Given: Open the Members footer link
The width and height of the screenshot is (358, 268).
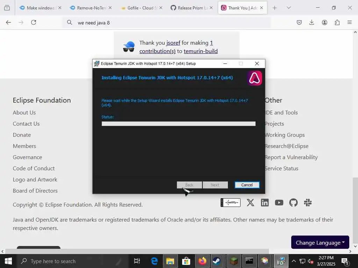Looking at the screenshot, I should [x=24, y=146].
